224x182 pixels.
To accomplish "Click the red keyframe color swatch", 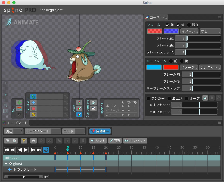I will (171, 67).
